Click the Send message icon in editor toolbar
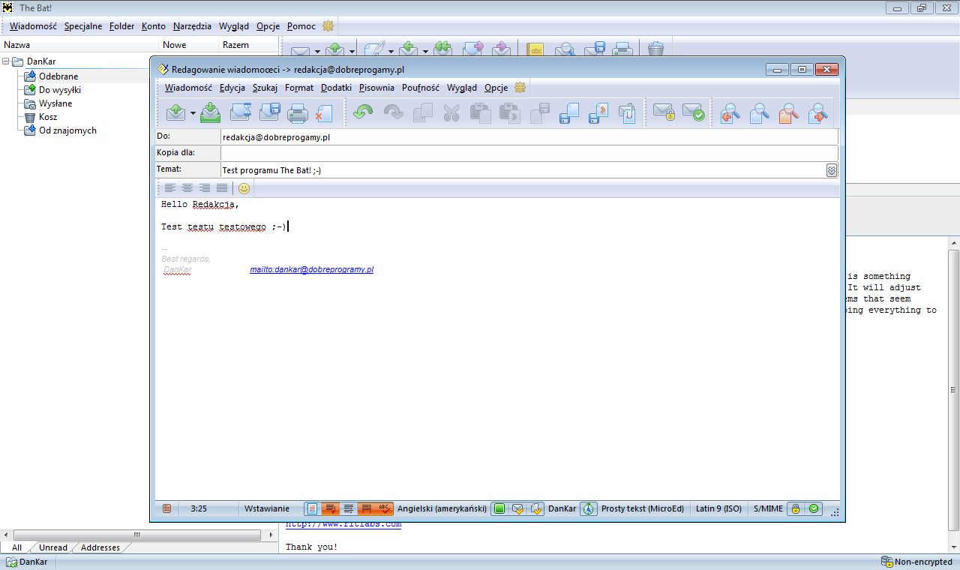The height and width of the screenshot is (570, 960). pos(175,113)
